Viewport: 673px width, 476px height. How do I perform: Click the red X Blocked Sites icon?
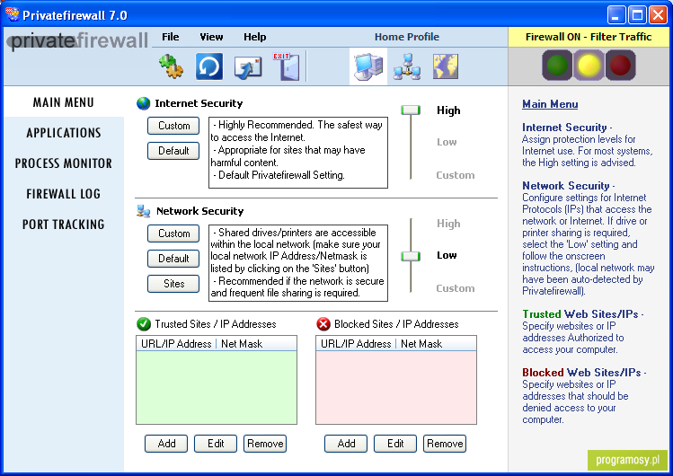tap(323, 323)
